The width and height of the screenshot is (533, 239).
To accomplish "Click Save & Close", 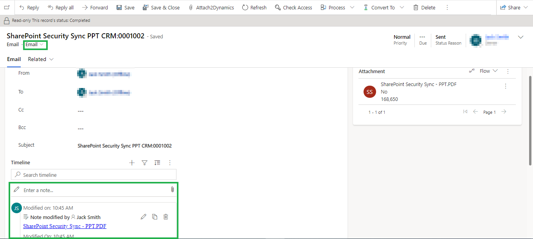I will [161, 7].
